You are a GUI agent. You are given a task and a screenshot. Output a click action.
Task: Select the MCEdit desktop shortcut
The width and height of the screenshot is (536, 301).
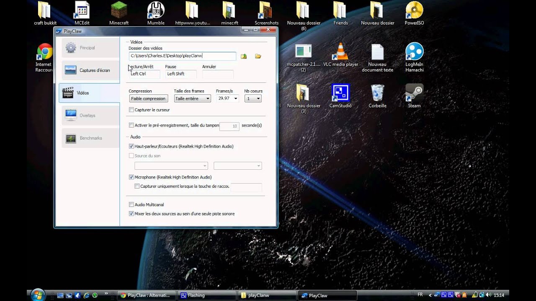pyautogui.click(x=82, y=14)
